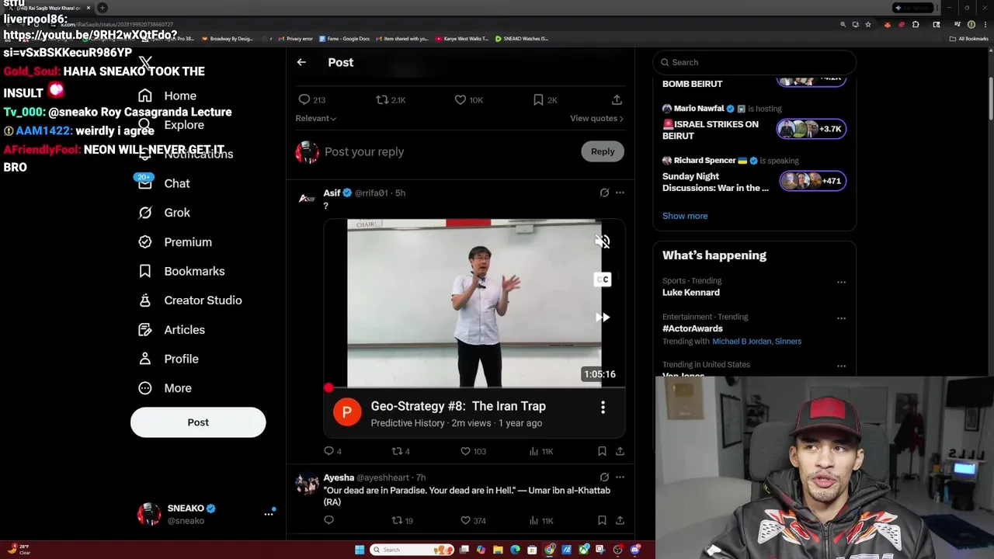Image resolution: width=994 pixels, height=559 pixels.
Task: Open Chat in the sidebar
Action: [x=164, y=183]
